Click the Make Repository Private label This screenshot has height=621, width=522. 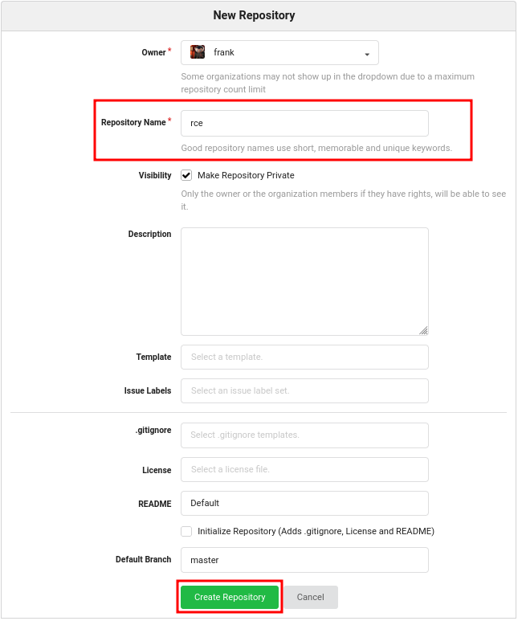coord(246,175)
